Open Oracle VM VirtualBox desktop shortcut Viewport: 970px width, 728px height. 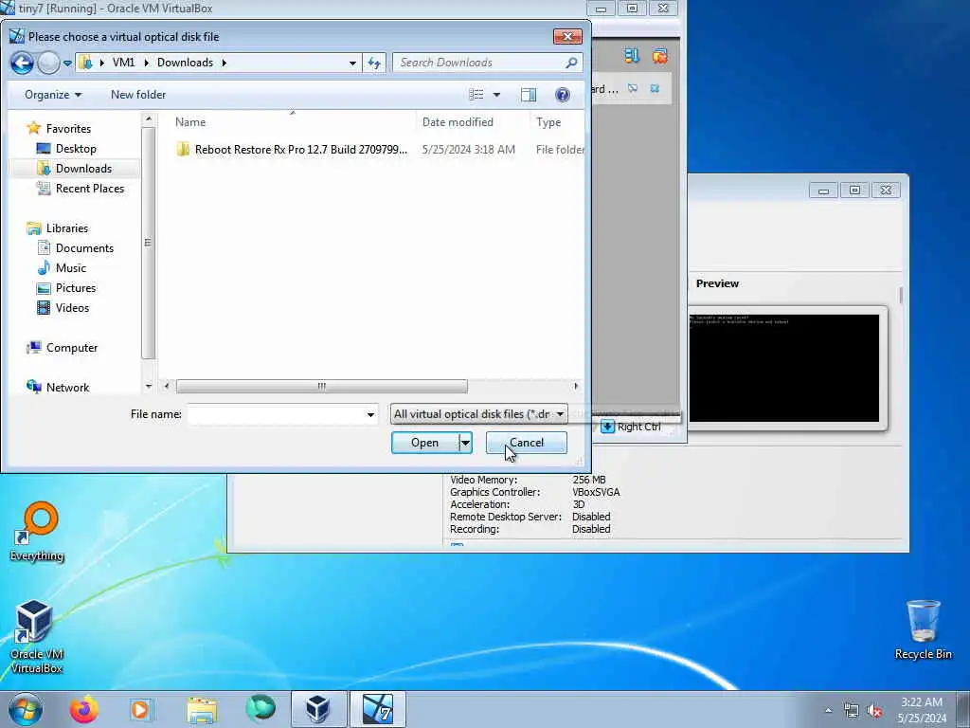point(37,637)
